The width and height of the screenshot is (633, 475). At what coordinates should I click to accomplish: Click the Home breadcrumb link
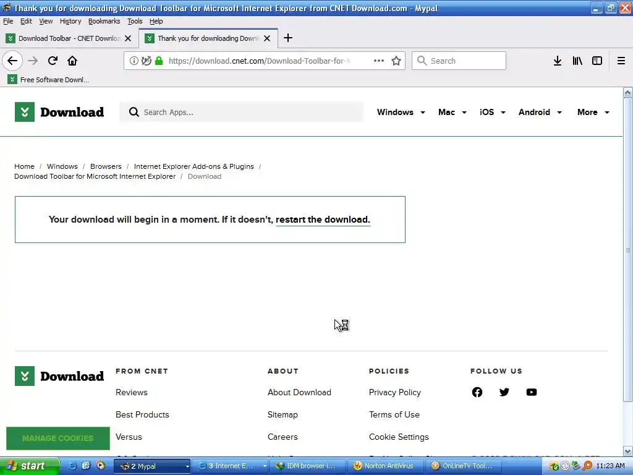[x=24, y=166]
